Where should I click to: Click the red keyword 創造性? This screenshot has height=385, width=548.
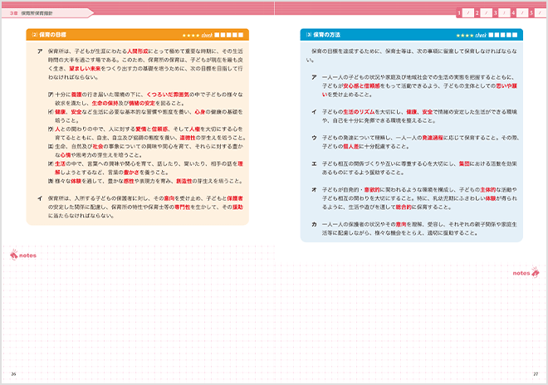(184, 182)
